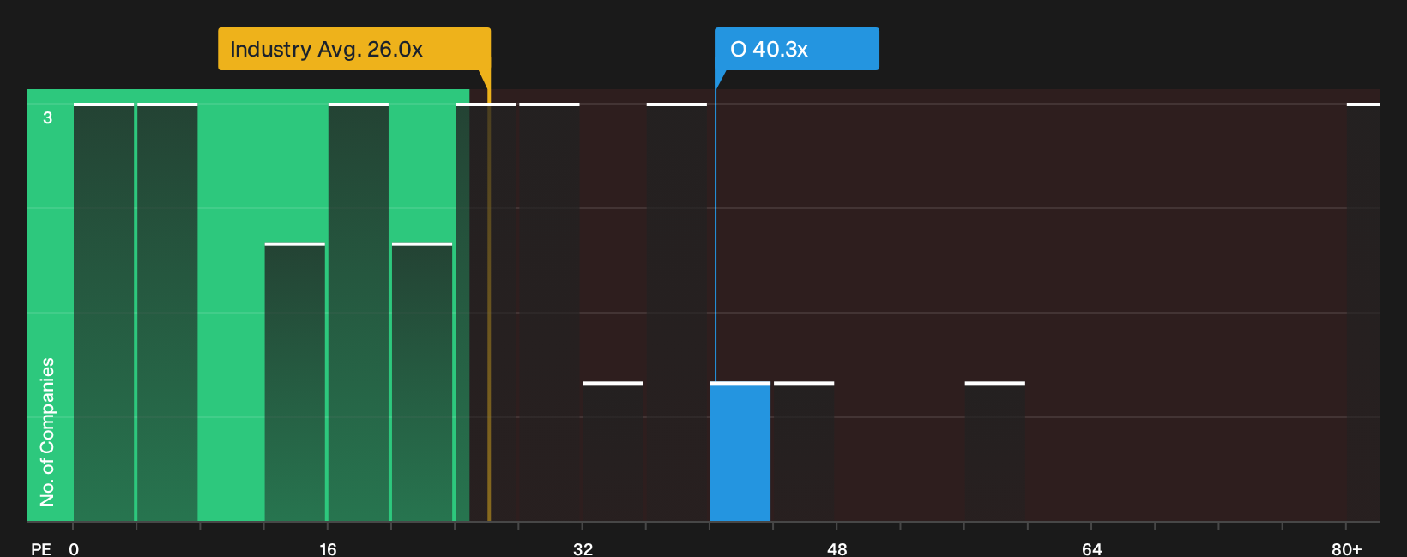
Task: Click the 80+ bar at the far right
Action: point(1363,312)
